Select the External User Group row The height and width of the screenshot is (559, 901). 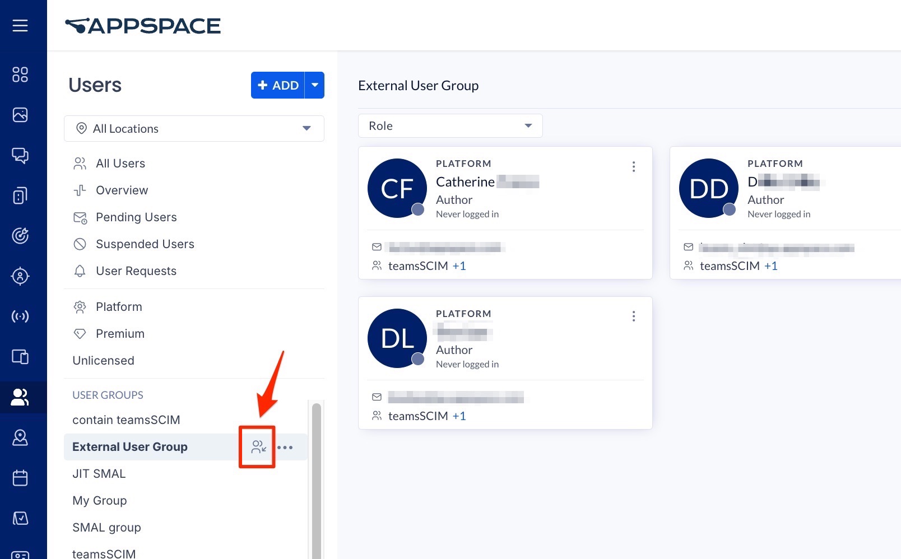click(185, 447)
